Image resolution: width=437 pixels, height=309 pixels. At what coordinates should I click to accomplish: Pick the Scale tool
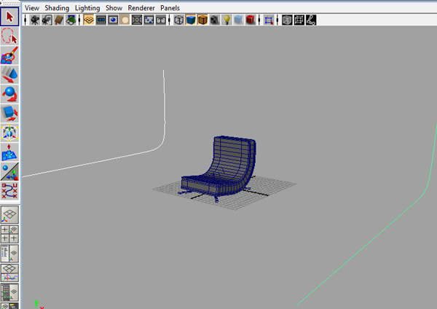click(9, 113)
